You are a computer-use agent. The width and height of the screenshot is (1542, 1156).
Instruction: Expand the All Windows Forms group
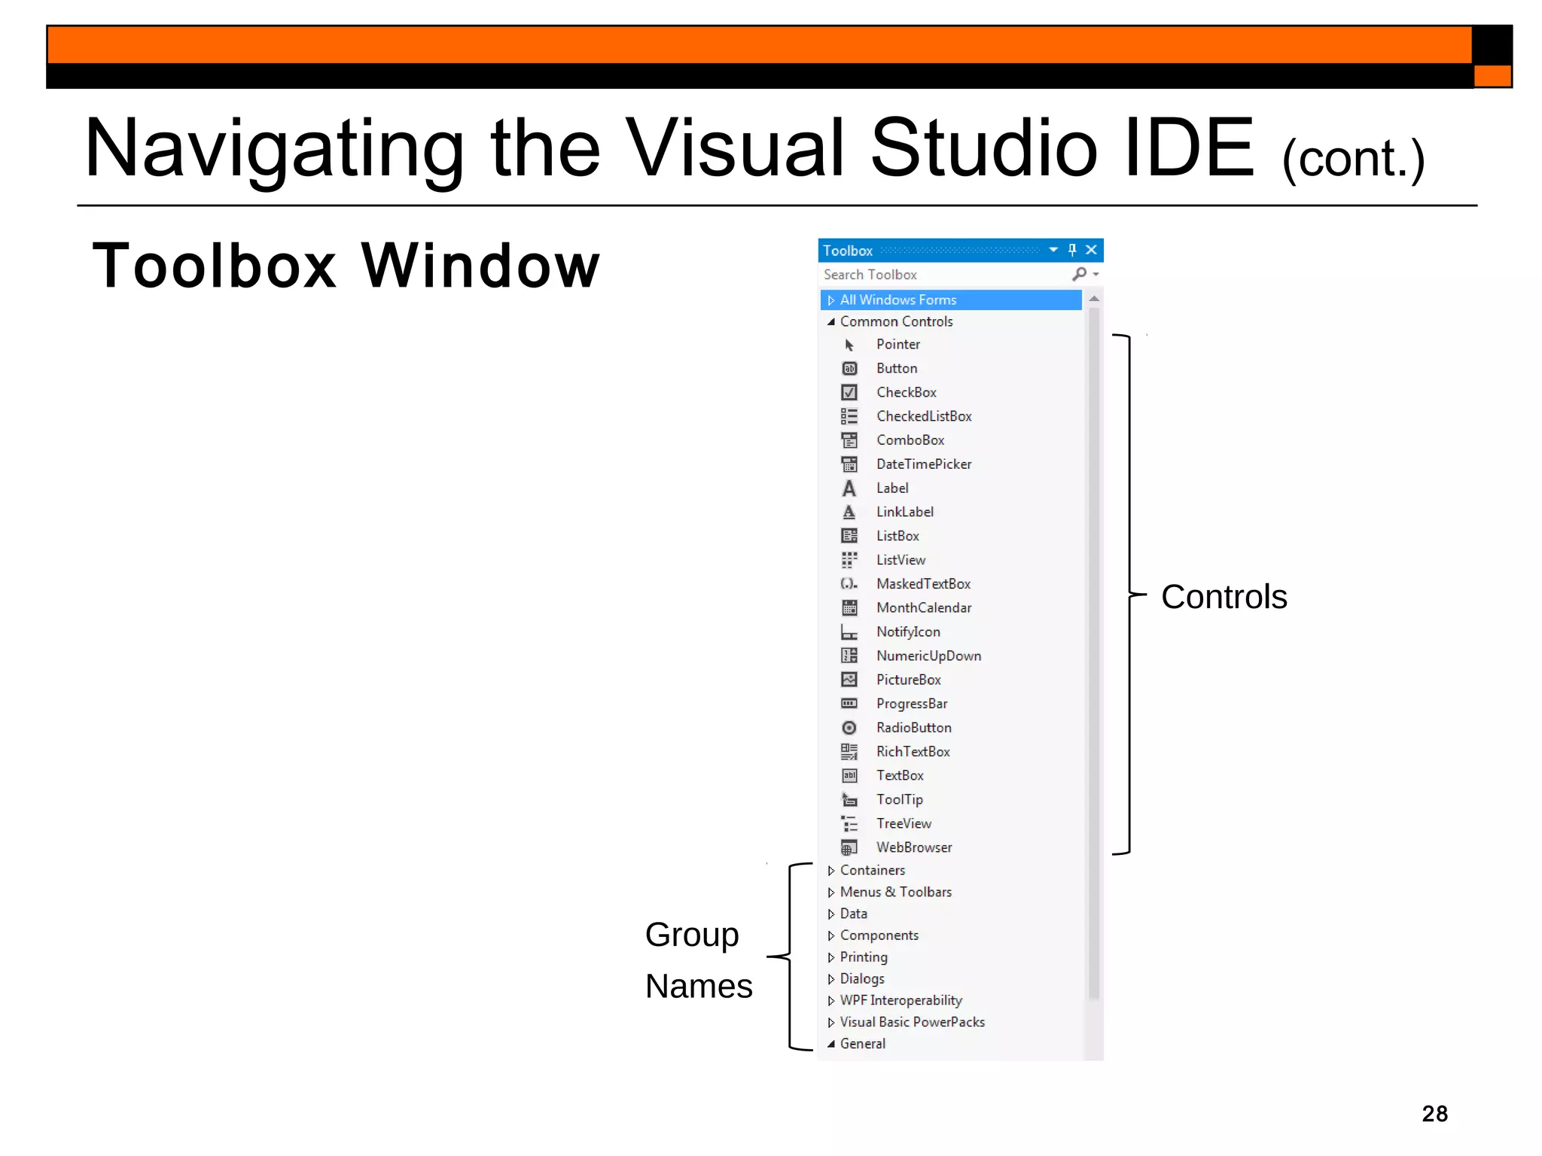[x=831, y=300]
